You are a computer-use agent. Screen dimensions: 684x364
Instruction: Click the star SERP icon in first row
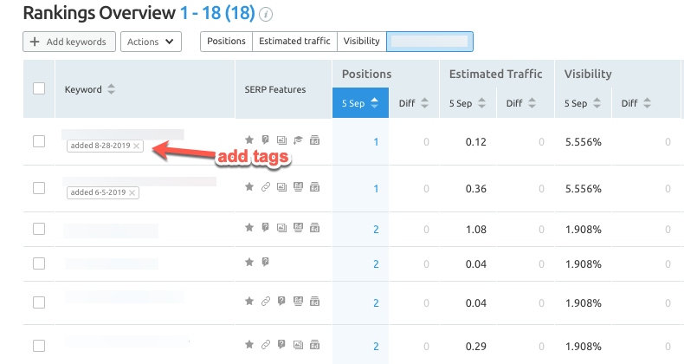point(249,140)
